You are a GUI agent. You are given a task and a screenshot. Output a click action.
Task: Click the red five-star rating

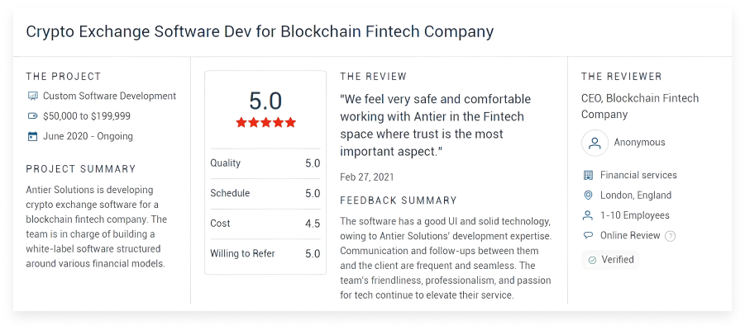[x=265, y=122]
